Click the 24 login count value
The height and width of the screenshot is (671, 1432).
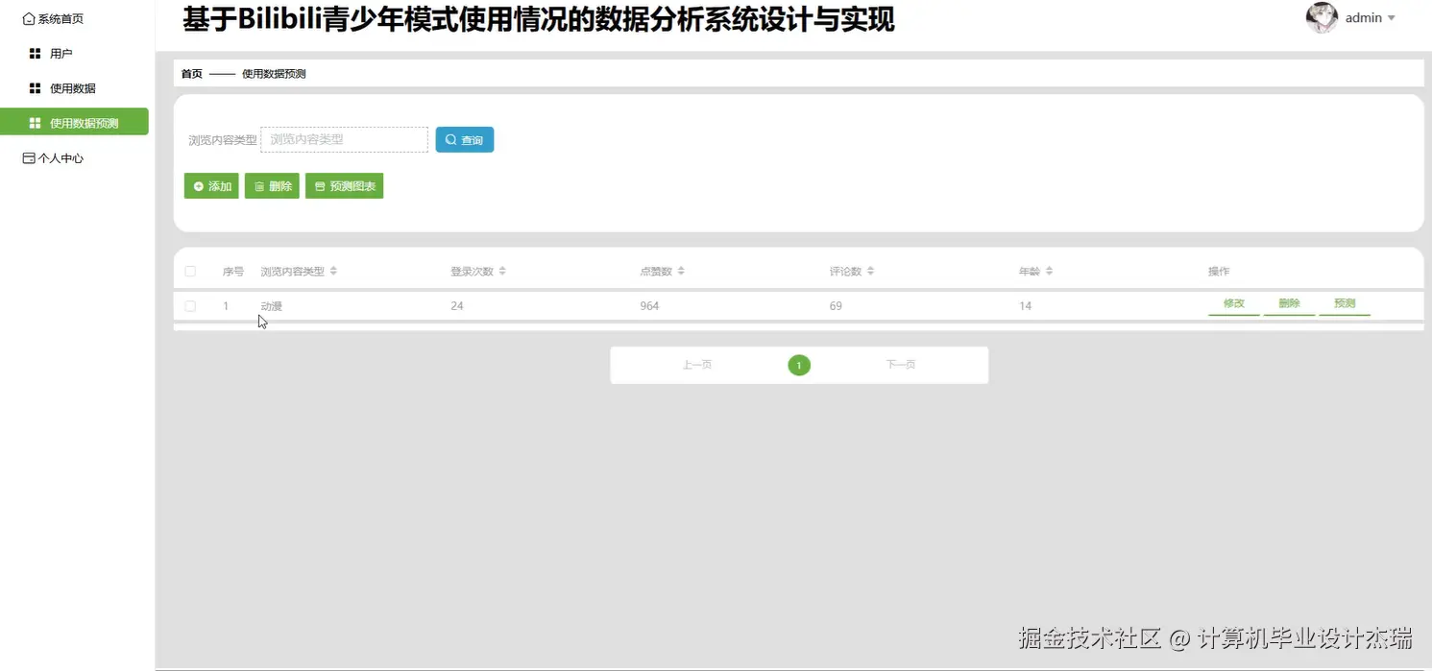click(457, 306)
